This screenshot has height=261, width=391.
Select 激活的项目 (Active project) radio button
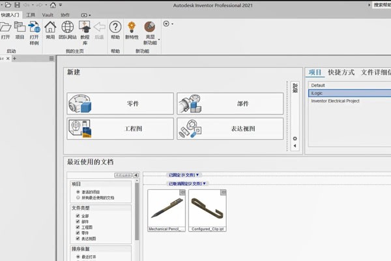pos(78,192)
